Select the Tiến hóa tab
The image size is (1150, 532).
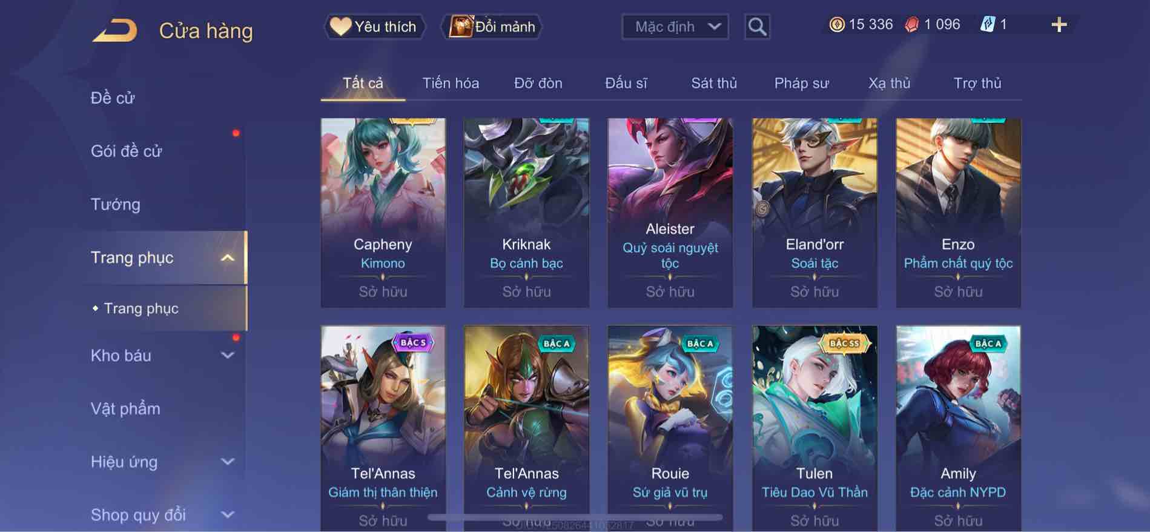click(451, 83)
